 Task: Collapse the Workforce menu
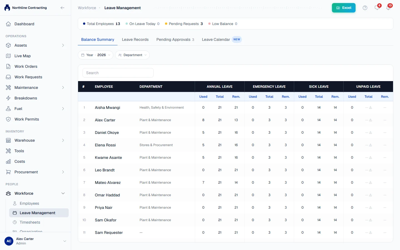click(x=36, y=193)
